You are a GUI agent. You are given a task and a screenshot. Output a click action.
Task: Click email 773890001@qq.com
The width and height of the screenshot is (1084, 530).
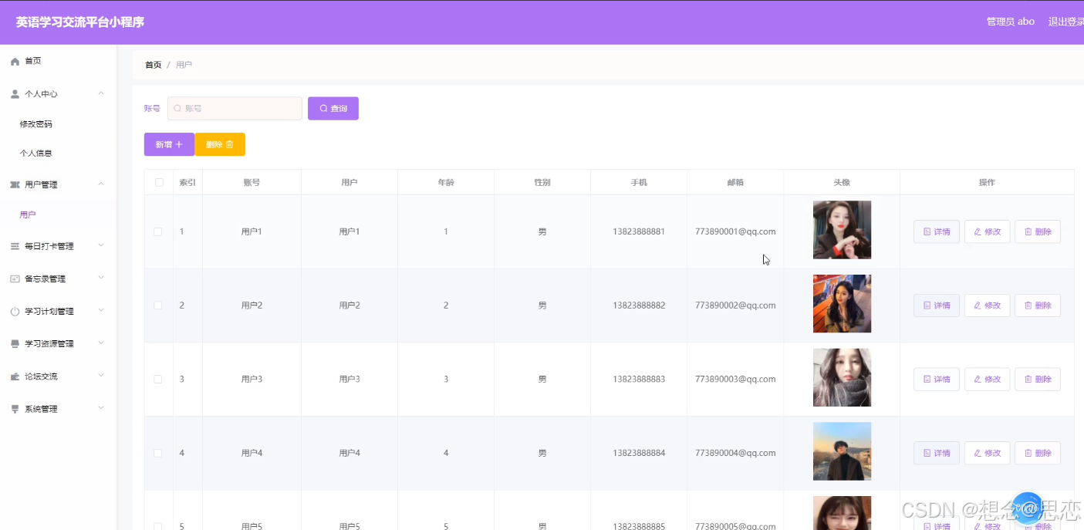(735, 231)
